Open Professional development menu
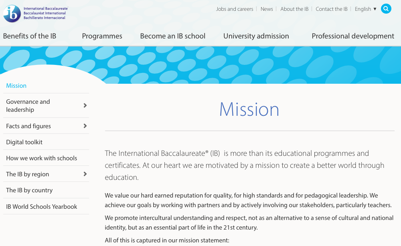401x246 pixels. [353, 36]
